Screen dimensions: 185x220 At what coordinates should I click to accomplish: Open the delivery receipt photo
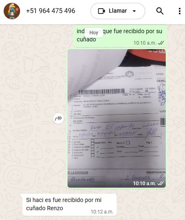click(117, 118)
